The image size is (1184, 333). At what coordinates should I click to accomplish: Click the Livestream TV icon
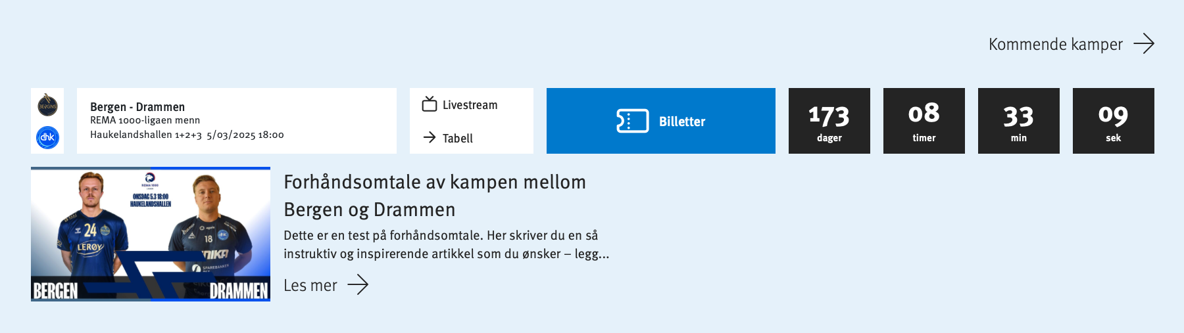click(x=430, y=104)
